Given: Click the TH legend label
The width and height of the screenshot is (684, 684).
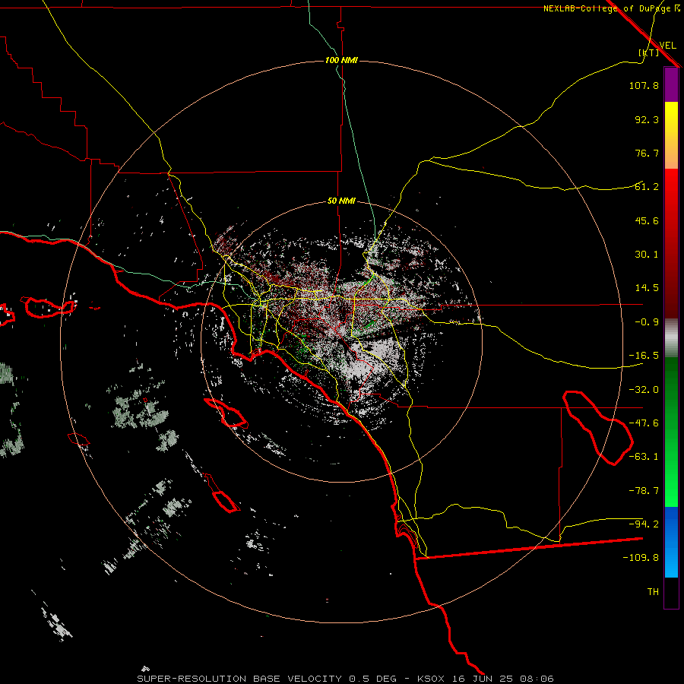Looking at the screenshot, I should tap(653, 592).
